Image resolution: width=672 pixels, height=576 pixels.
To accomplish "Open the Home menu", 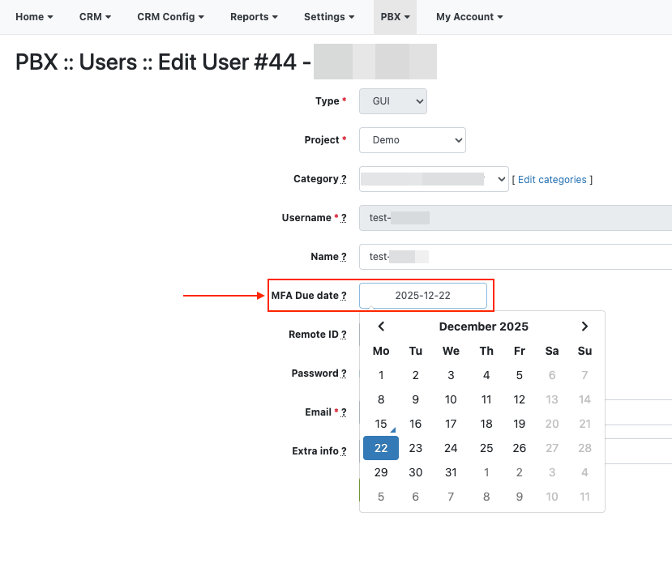I will pos(34,16).
